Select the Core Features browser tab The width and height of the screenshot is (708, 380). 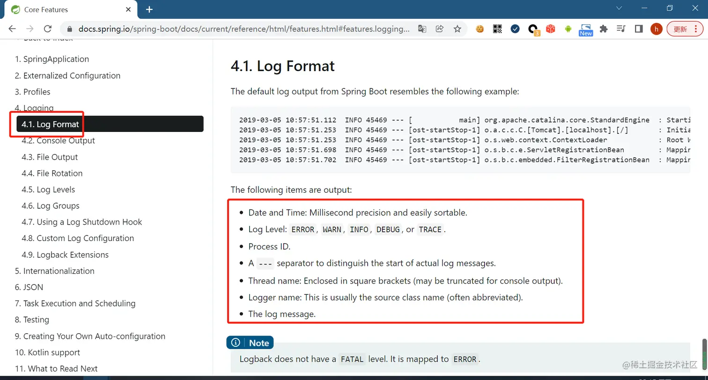click(x=70, y=10)
